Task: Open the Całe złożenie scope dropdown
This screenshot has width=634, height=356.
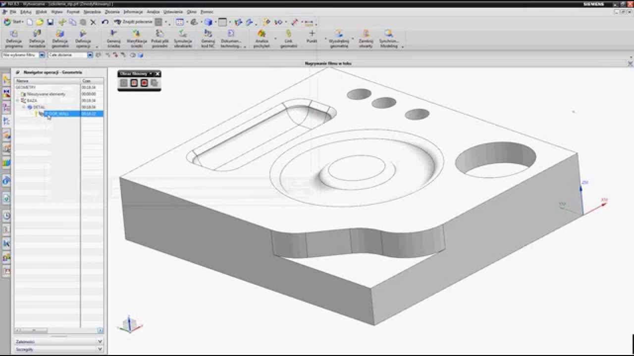Action: coord(90,55)
